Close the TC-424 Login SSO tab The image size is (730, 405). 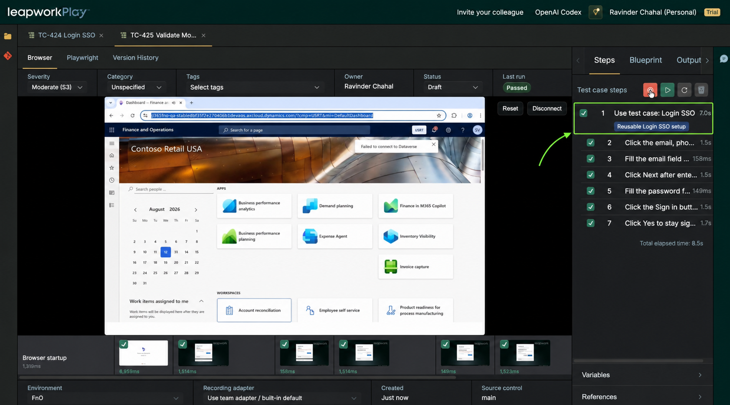(101, 36)
